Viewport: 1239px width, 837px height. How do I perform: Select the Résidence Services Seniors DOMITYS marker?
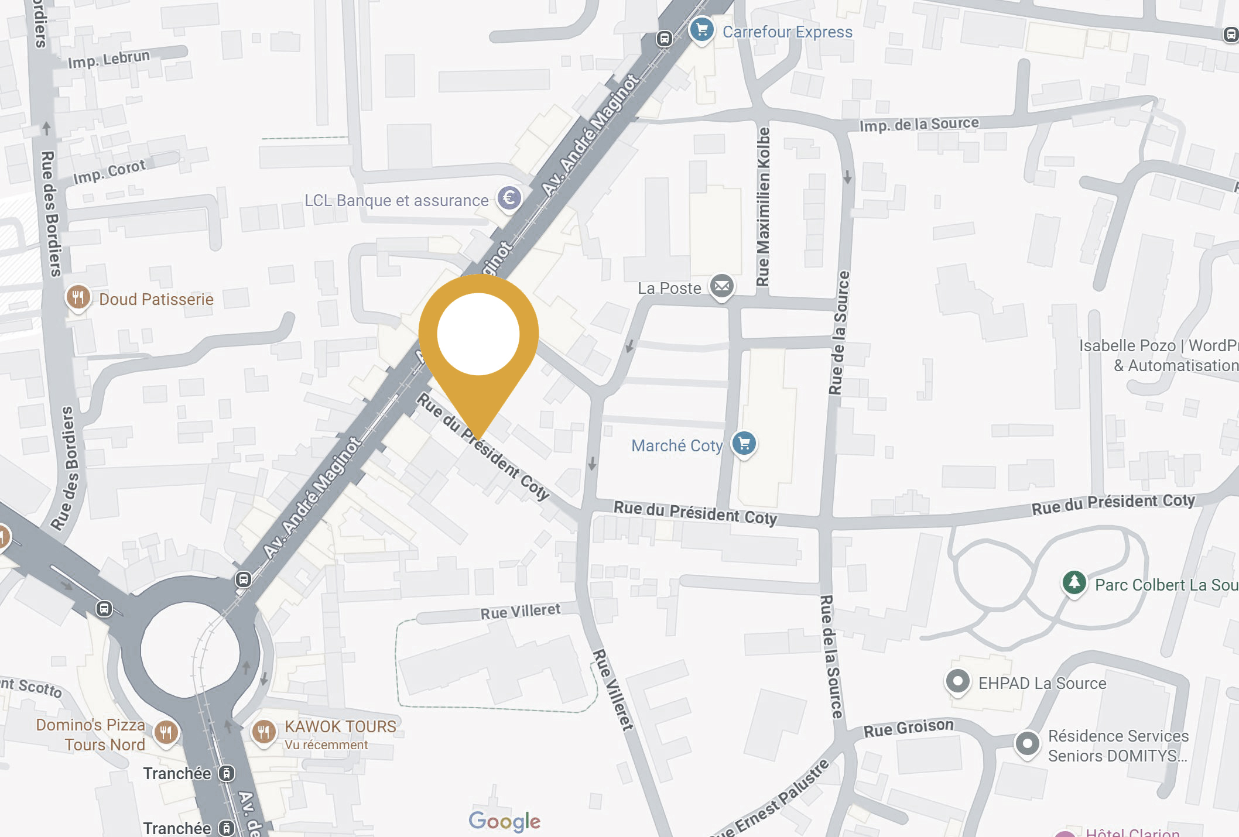pos(1027,745)
